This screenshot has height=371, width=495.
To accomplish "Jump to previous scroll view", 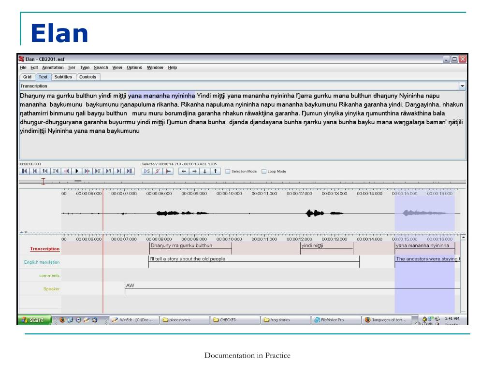I will tap(35, 171).
